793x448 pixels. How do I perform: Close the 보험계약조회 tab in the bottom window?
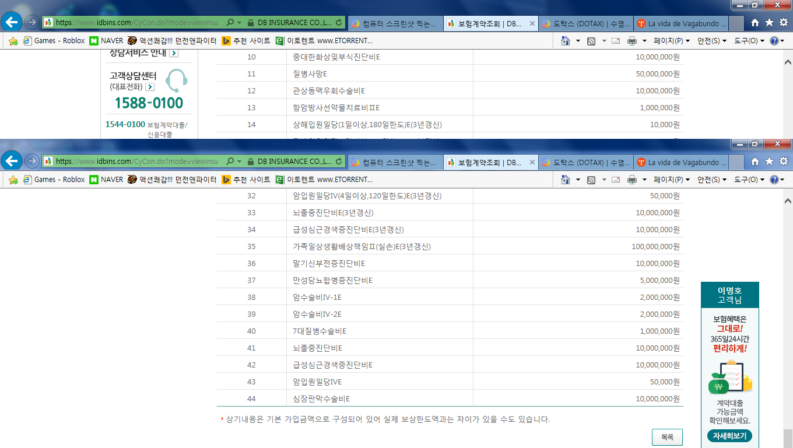point(531,163)
